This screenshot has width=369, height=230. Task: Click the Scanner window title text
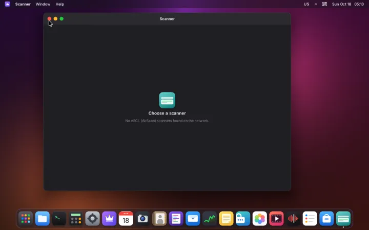(x=167, y=19)
